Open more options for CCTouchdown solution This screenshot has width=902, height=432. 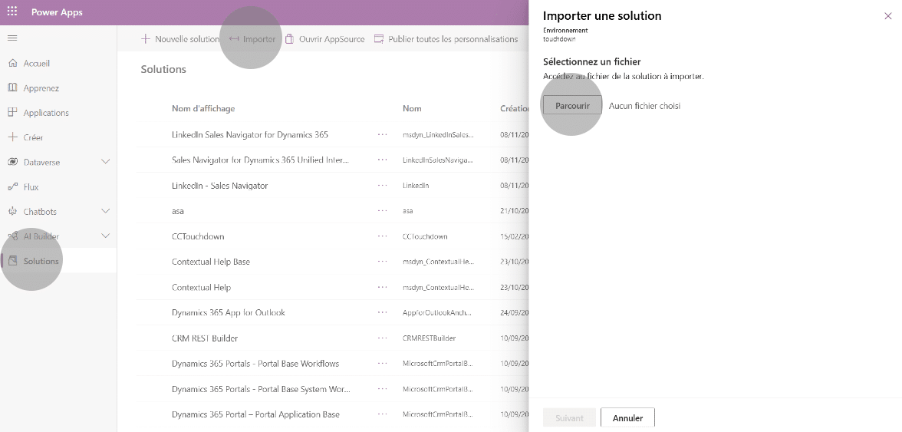(382, 236)
